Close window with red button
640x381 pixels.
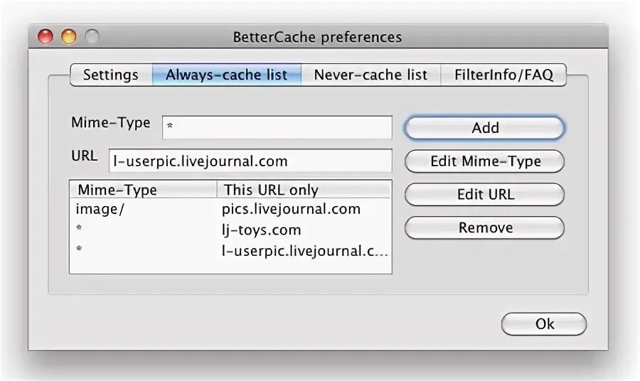(46, 36)
